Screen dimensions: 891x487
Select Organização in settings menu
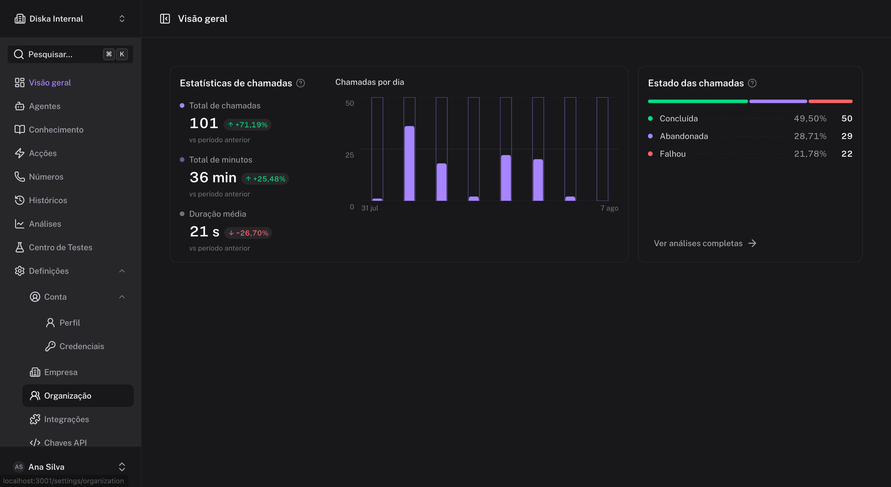click(78, 396)
